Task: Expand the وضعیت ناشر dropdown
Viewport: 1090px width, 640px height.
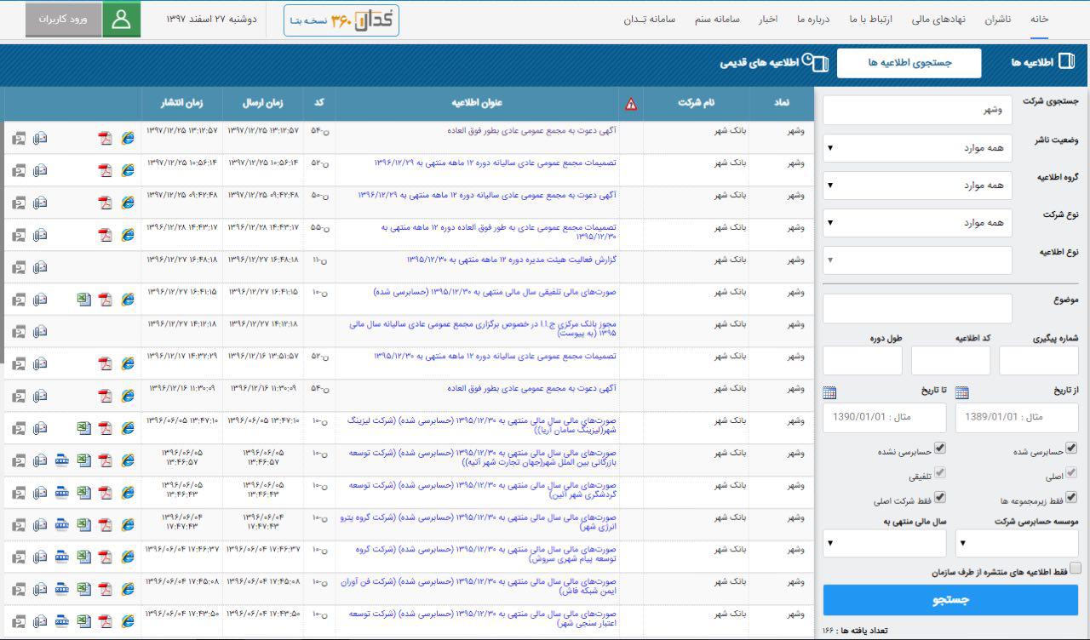Action: 917,148
